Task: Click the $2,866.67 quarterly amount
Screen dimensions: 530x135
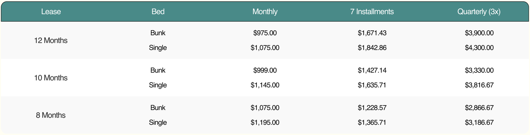Action: point(479,108)
